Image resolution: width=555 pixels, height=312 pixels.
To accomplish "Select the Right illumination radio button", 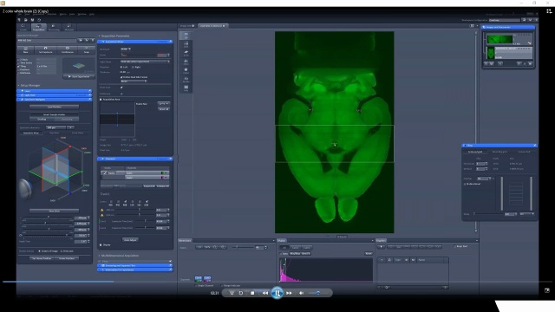I will [x=133, y=67].
